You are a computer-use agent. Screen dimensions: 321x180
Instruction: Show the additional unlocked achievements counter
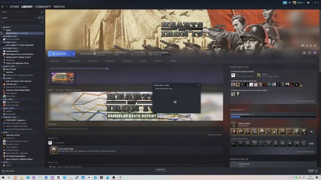(311, 132)
